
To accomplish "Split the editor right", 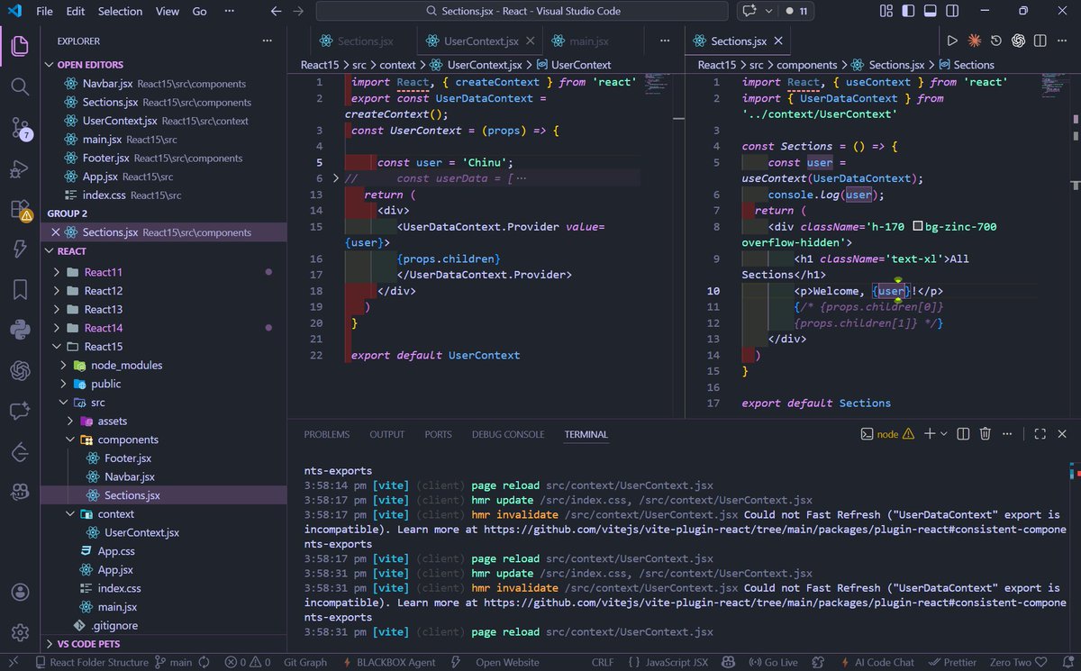I will click(x=1040, y=41).
